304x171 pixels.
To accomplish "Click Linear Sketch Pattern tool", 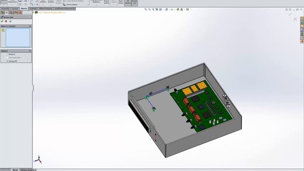I will coord(73,1).
